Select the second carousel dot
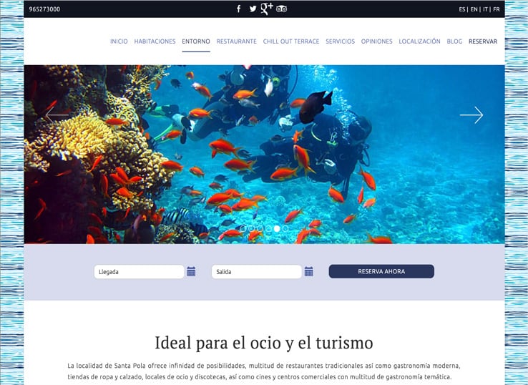Viewport: 528px width, 385px height. point(252,228)
